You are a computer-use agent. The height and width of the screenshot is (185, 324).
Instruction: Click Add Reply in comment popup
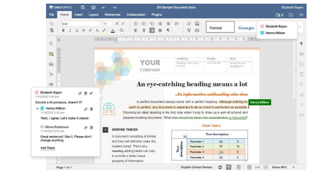(x=48, y=148)
